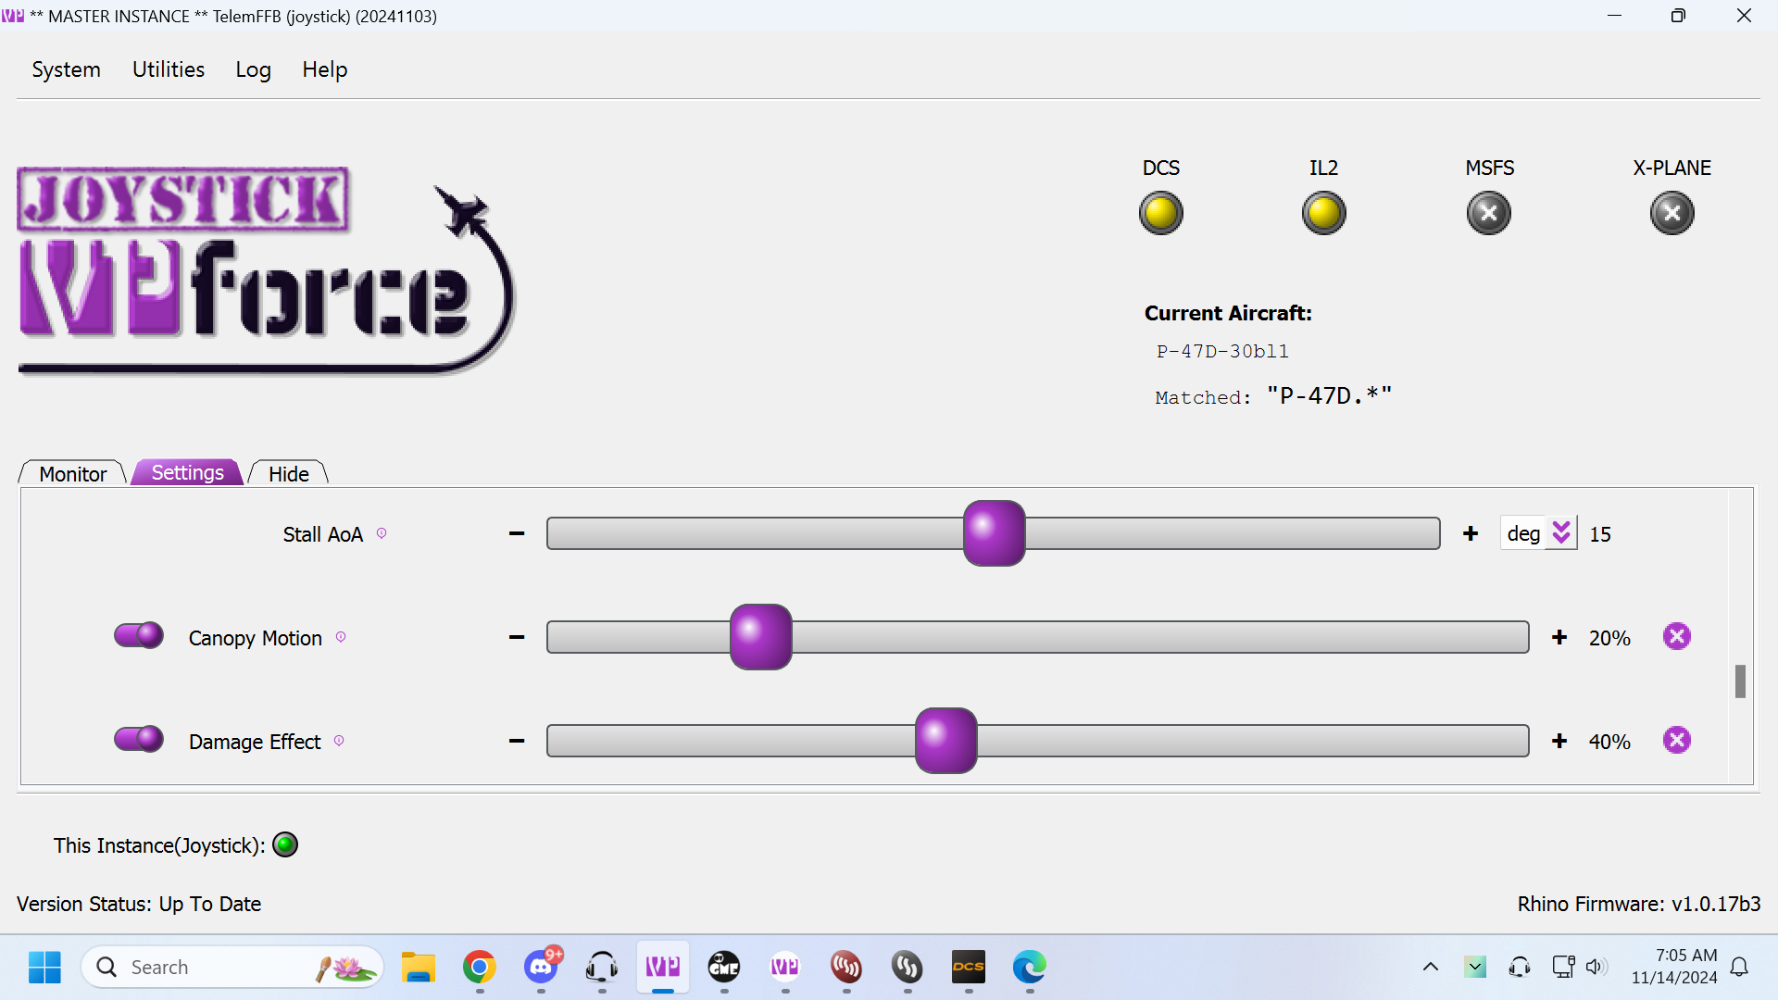Click the settings panel vertical scrollbar
This screenshot has height=1000, width=1778.
pos(1740,681)
